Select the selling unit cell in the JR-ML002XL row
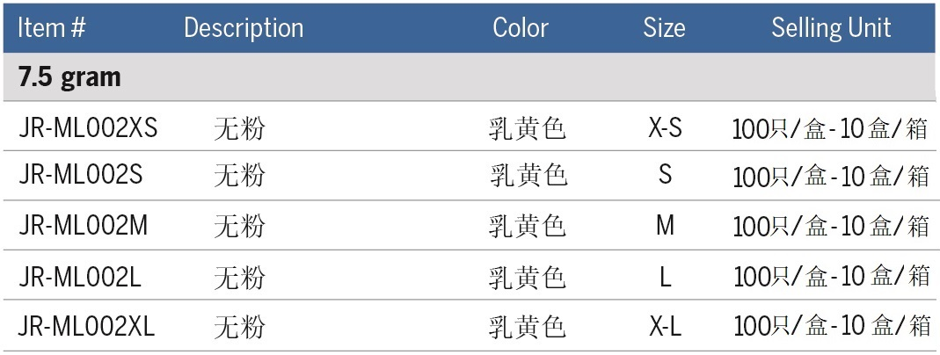940x355 pixels. pyautogui.click(x=831, y=328)
